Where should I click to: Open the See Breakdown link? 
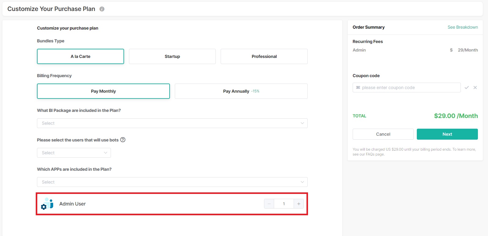[x=463, y=27]
